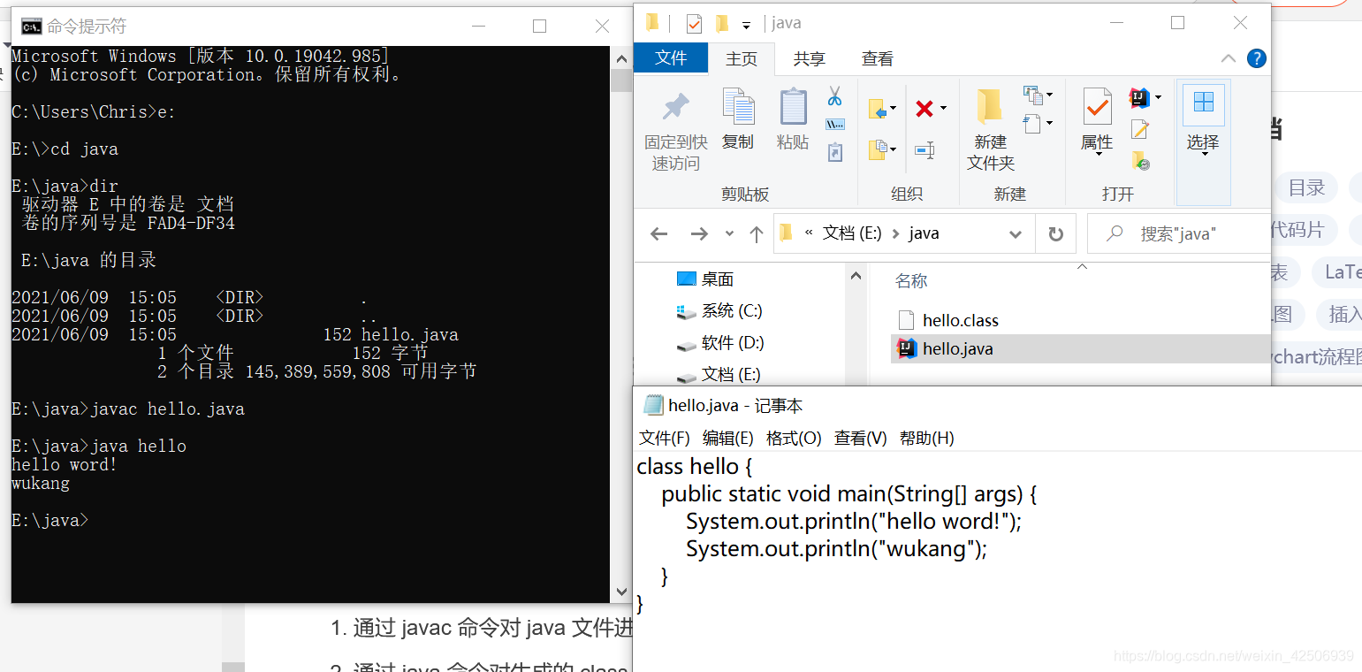Open the Easy access dropdown arrow
Image resolution: width=1362 pixels, height=672 pixels.
pyautogui.click(x=1049, y=124)
